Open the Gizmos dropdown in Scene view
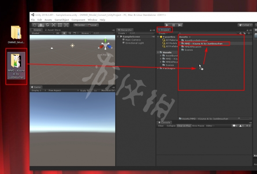 coord(86,33)
